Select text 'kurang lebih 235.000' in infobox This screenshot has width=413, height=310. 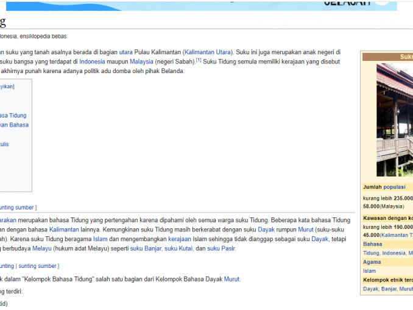point(388,199)
